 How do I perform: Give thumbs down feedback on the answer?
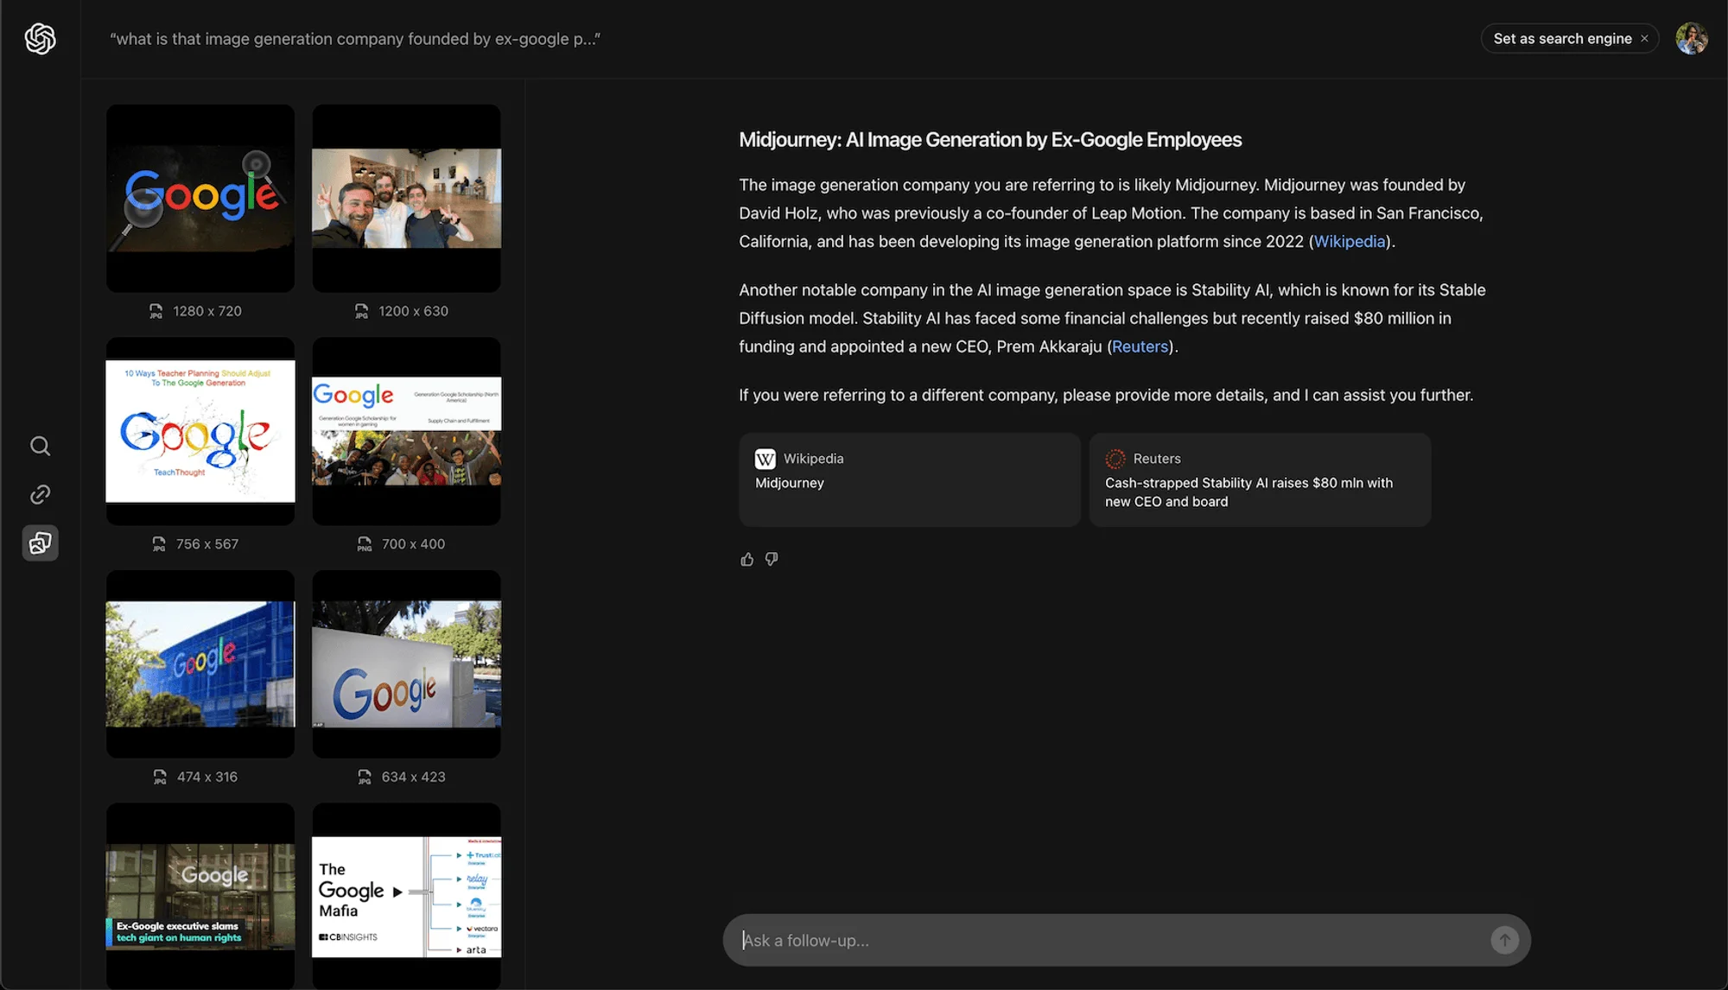[772, 559]
